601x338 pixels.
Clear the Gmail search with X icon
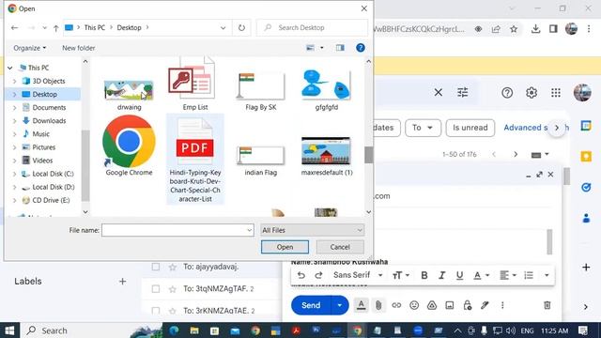[439, 92]
